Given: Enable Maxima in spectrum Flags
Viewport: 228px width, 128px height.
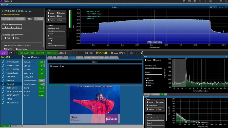Looking at the screenshot, I should pyautogui.click(x=48, y=20).
